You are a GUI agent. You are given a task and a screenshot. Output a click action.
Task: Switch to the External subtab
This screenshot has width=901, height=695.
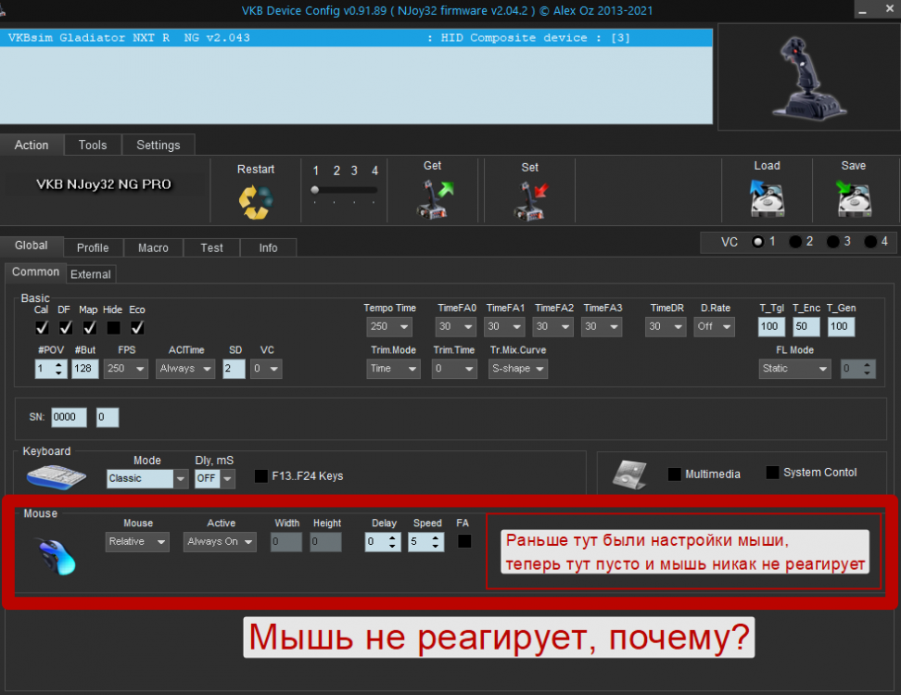91,274
